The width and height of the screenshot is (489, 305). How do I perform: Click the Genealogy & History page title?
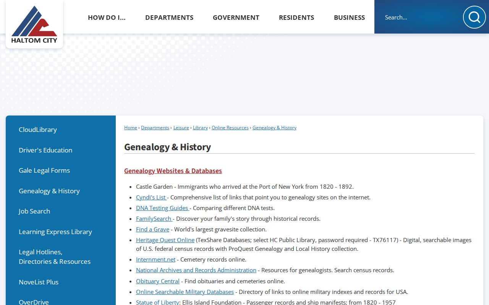[167, 147]
